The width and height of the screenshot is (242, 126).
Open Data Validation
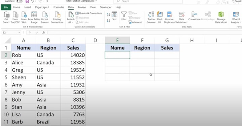[182, 17]
